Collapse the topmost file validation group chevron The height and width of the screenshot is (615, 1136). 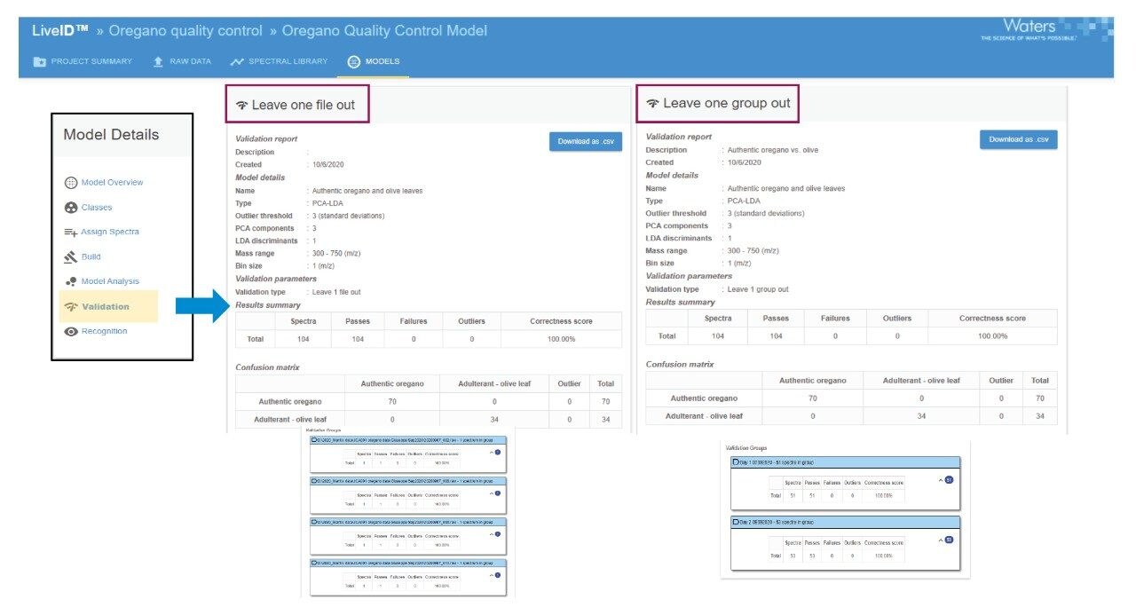click(x=491, y=453)
